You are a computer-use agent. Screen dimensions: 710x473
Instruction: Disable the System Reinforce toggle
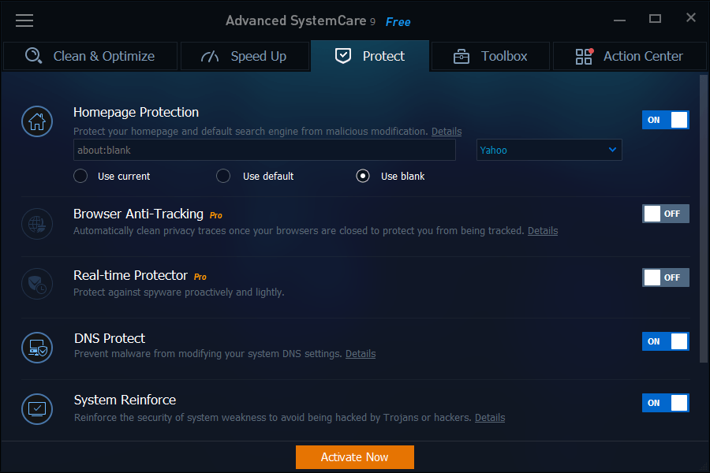pos(666,403)
